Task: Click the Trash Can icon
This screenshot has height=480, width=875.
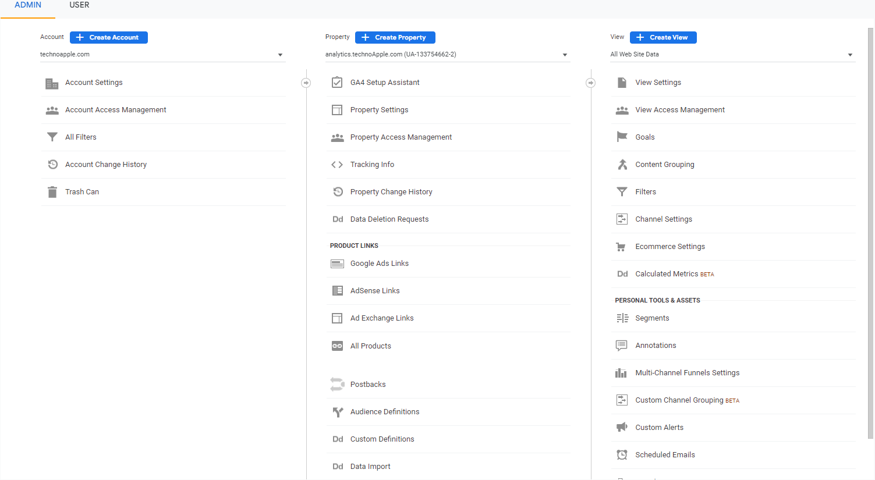Action: (x=52, y=192)
